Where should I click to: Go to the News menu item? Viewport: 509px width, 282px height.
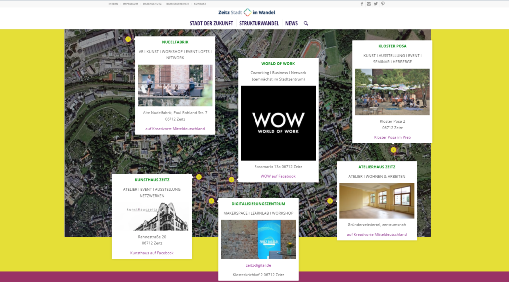pos(291,23)
